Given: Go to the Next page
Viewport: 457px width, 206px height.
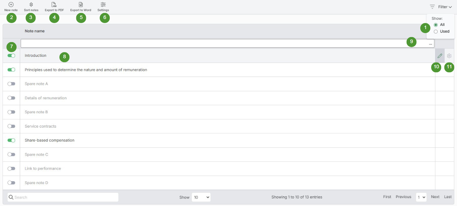Looking at the screenshot, I should (435, 197).
